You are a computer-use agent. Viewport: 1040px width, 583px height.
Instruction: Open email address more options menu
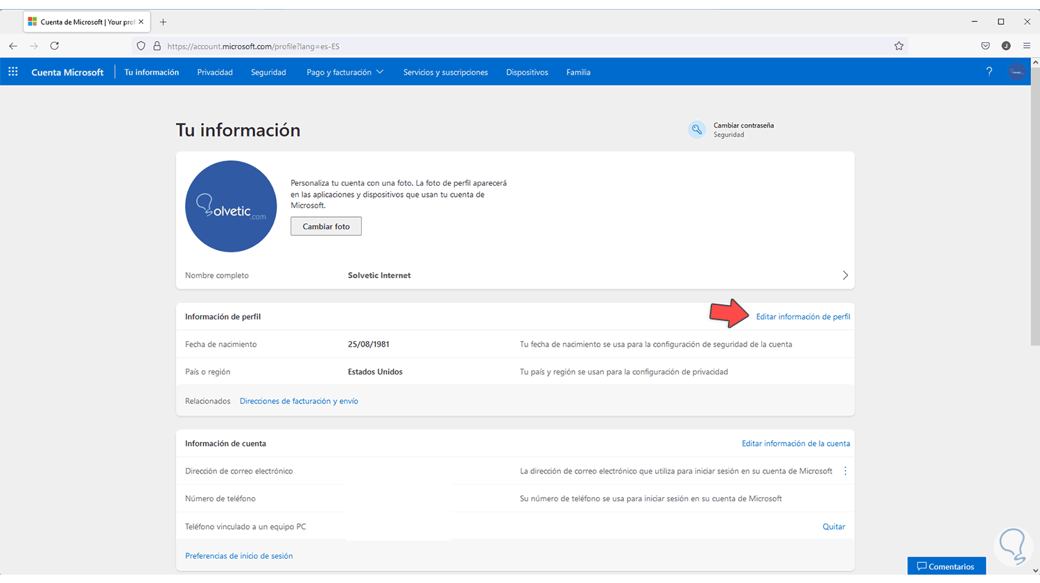pyautogui.click(x=845, y=471)
